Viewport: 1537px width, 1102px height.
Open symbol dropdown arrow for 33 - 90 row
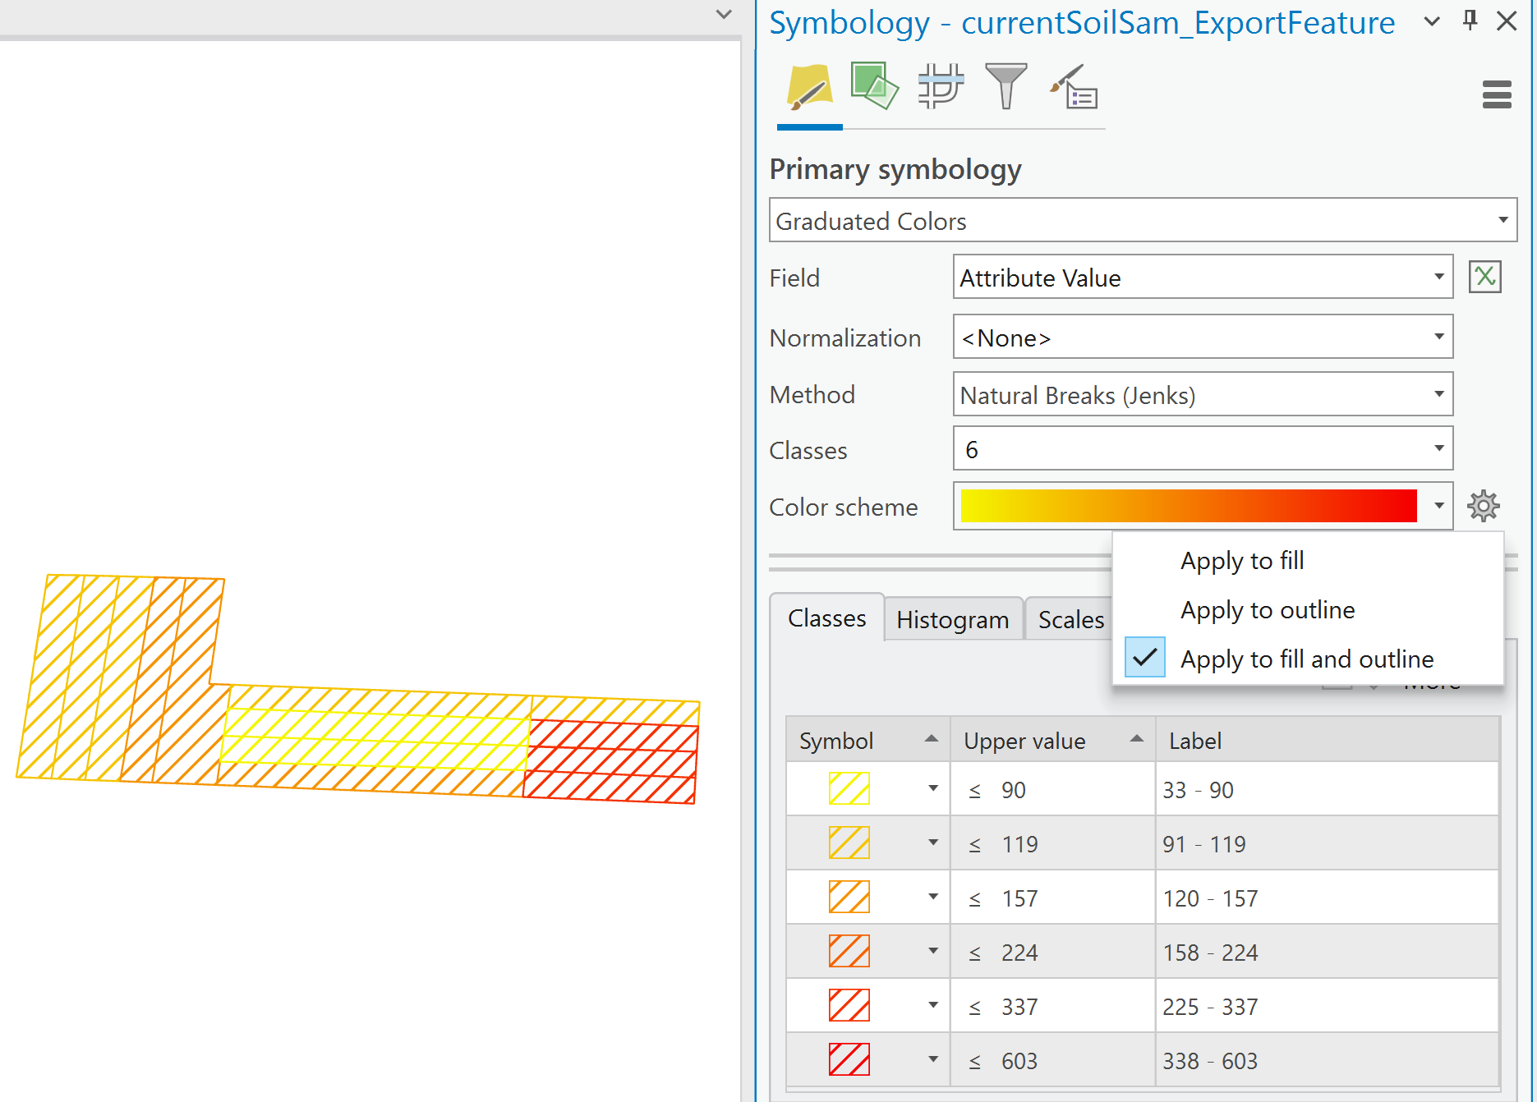(x=933, y=788)
